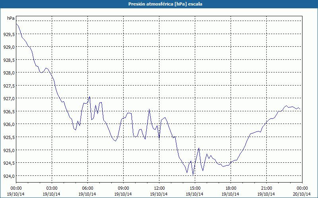Click the 18:00 time axis label
The image size is (318, 198).
231,188
